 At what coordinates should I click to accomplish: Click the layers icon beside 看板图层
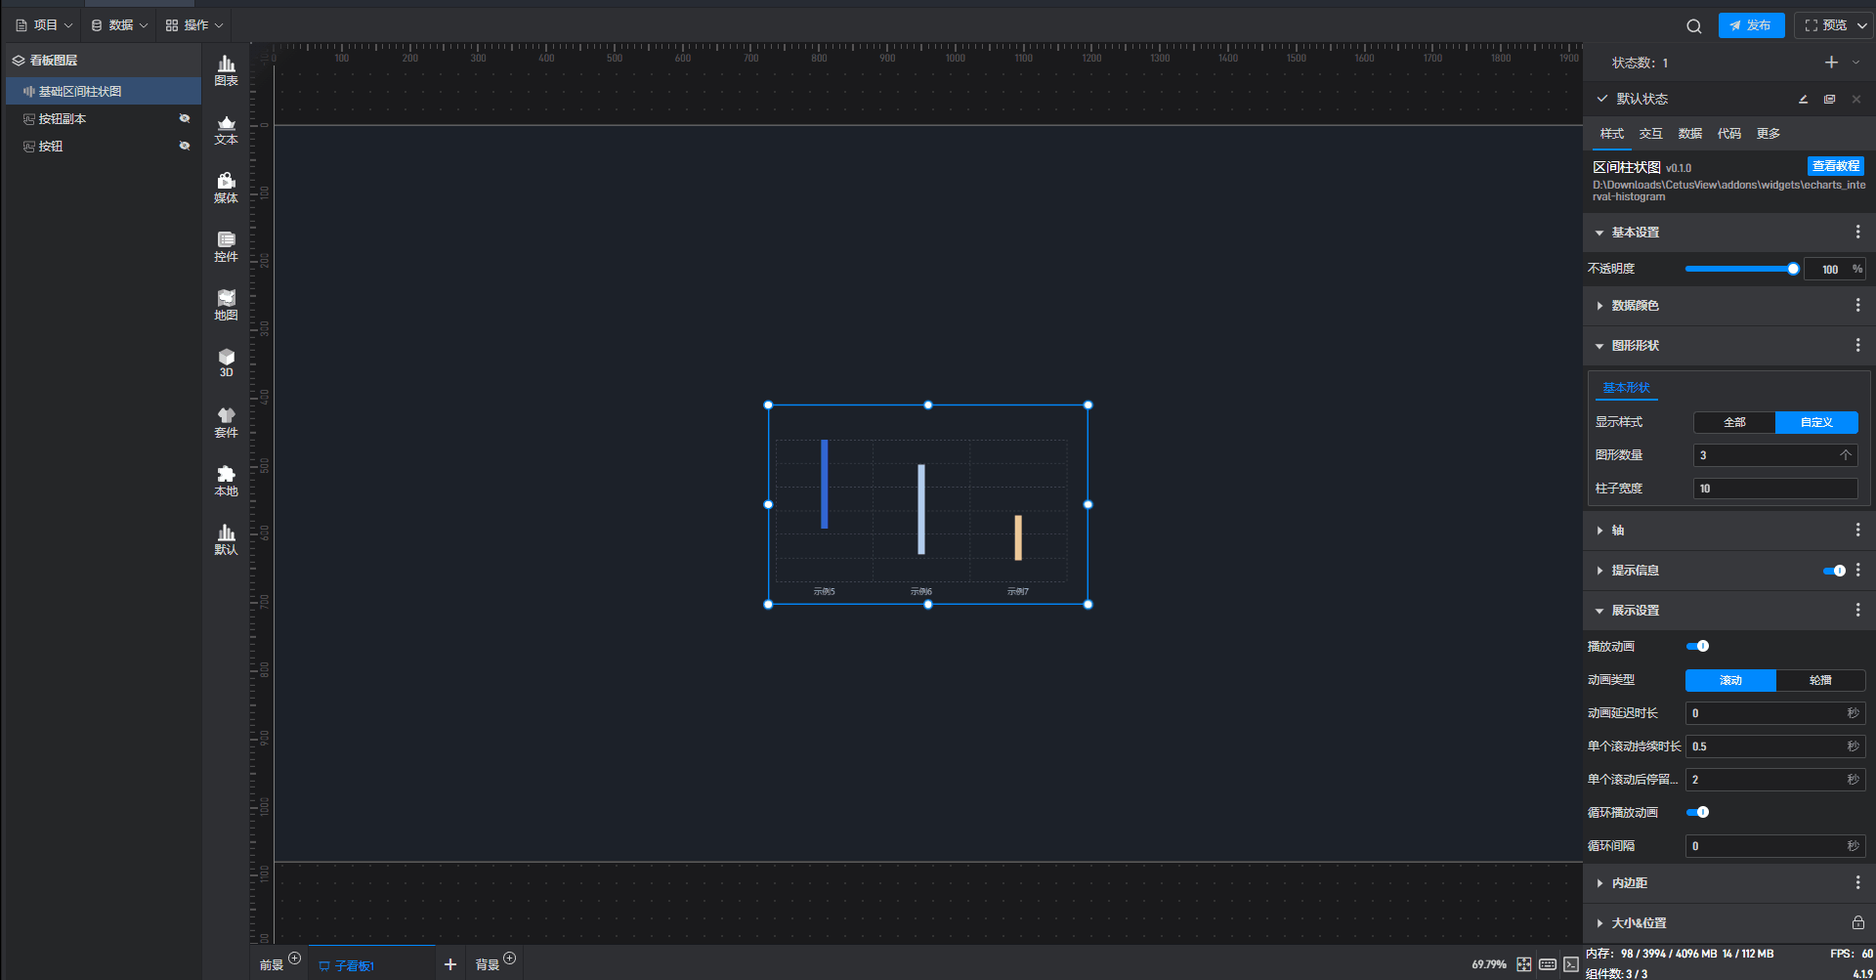tap(18, 61)
